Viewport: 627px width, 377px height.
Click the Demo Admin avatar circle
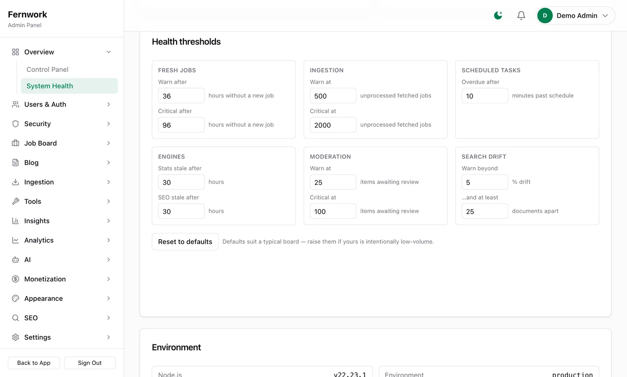545,16
